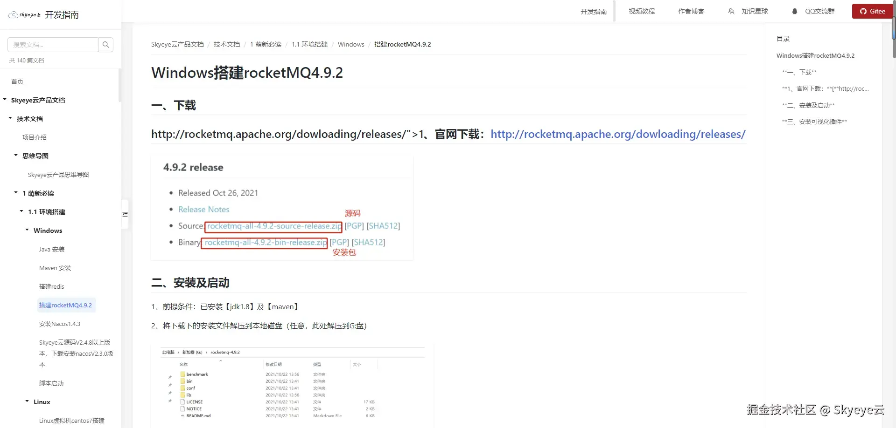Open the 作者博客 nav item
Screen dimensions: 896x428
tap(691, 11)
